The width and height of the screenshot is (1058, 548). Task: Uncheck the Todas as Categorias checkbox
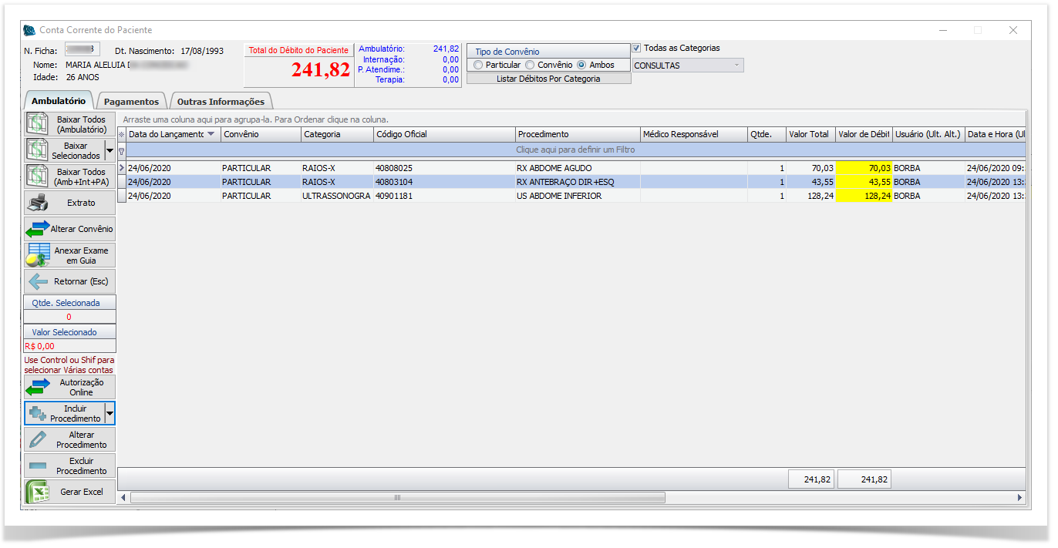point(637,48)
